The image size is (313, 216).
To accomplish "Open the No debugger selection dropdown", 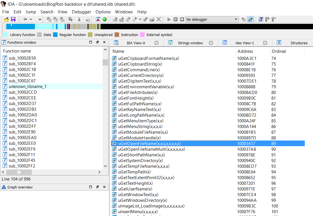I will [x=212, y=19].
